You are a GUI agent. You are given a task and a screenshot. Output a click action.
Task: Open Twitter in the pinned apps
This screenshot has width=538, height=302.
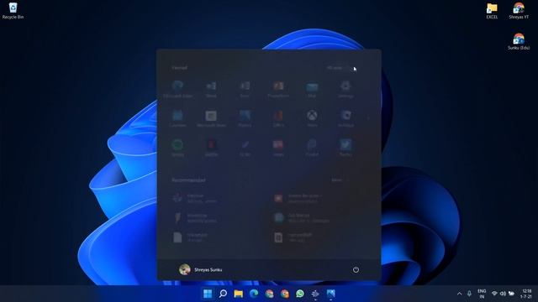pos(345,148)
